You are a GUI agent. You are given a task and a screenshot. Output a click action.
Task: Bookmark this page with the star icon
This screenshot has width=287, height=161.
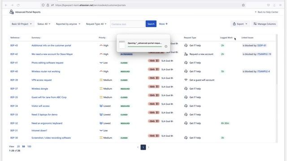click(x=243, y=5)
